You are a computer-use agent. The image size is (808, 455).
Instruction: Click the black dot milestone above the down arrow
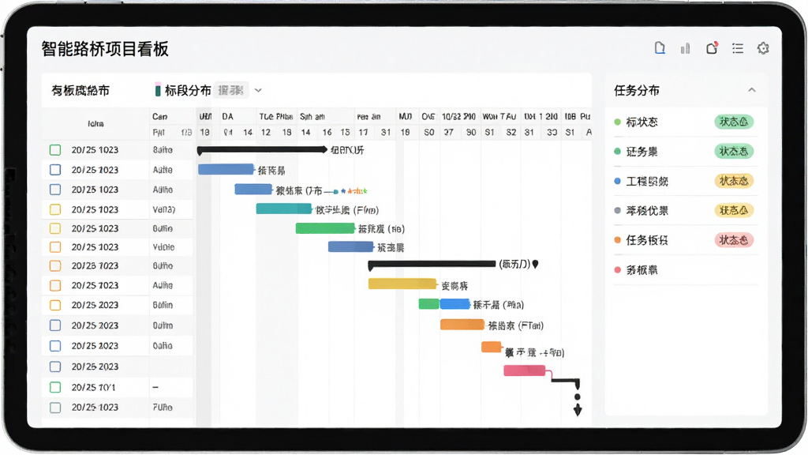pos(577,397)
